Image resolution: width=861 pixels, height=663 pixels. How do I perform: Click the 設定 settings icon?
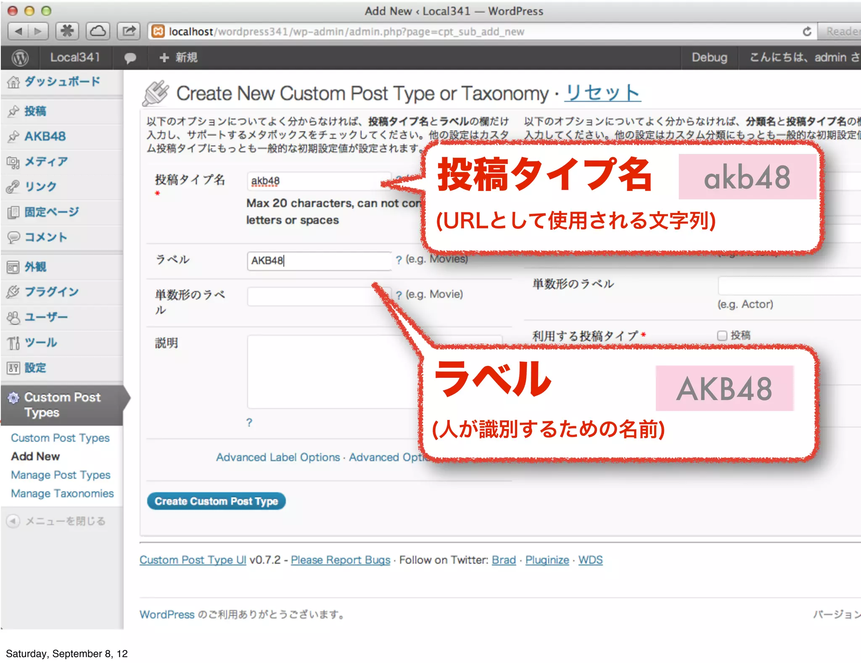tap(13, 368)
